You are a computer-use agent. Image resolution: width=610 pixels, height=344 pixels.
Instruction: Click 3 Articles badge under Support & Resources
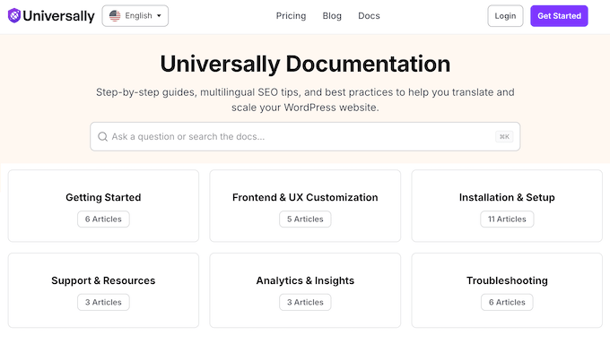point(103,303)
